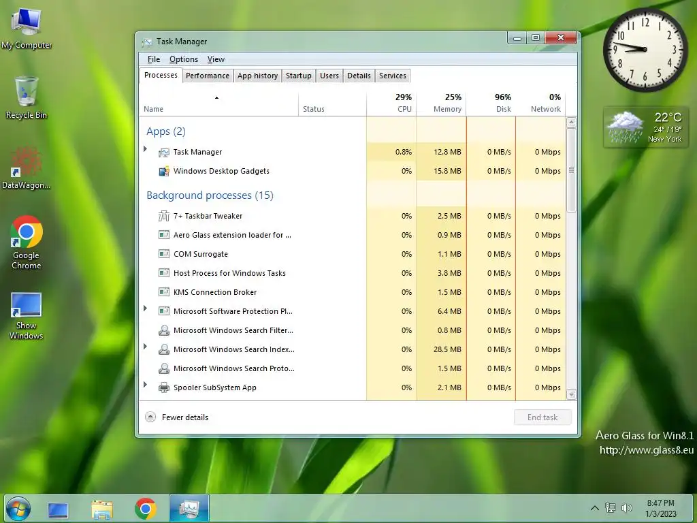Click the 7+ Taskbar Tweaker process icon

164,216
